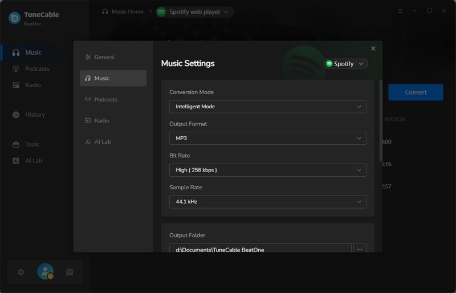The image size is (456, 293).
Task: Click the mail envelope icon
Action: coord(70,272)
